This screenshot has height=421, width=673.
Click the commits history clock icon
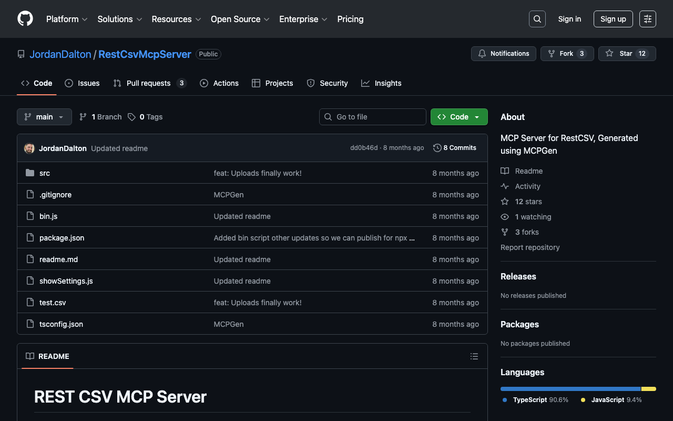click(437, 148)
